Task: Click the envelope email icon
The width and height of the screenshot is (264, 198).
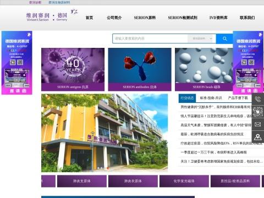Action: click(258, 124)
